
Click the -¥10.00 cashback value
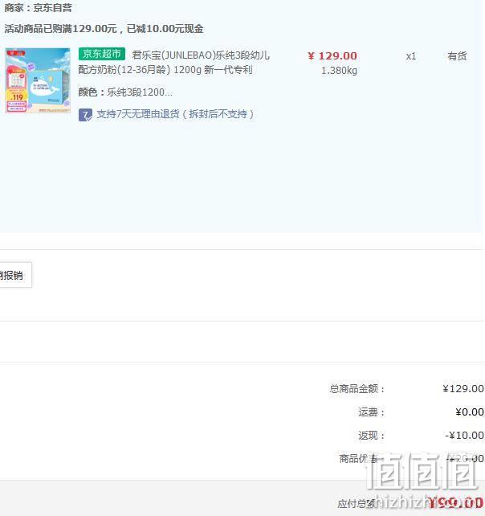[465, 436]
